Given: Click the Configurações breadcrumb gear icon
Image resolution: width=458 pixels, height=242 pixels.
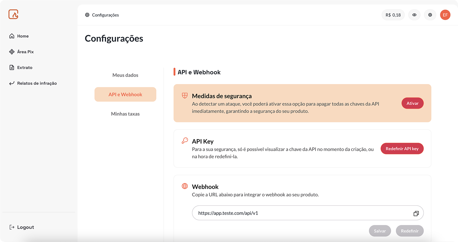Looking at the screenshot, I should [x=87, y=15].
